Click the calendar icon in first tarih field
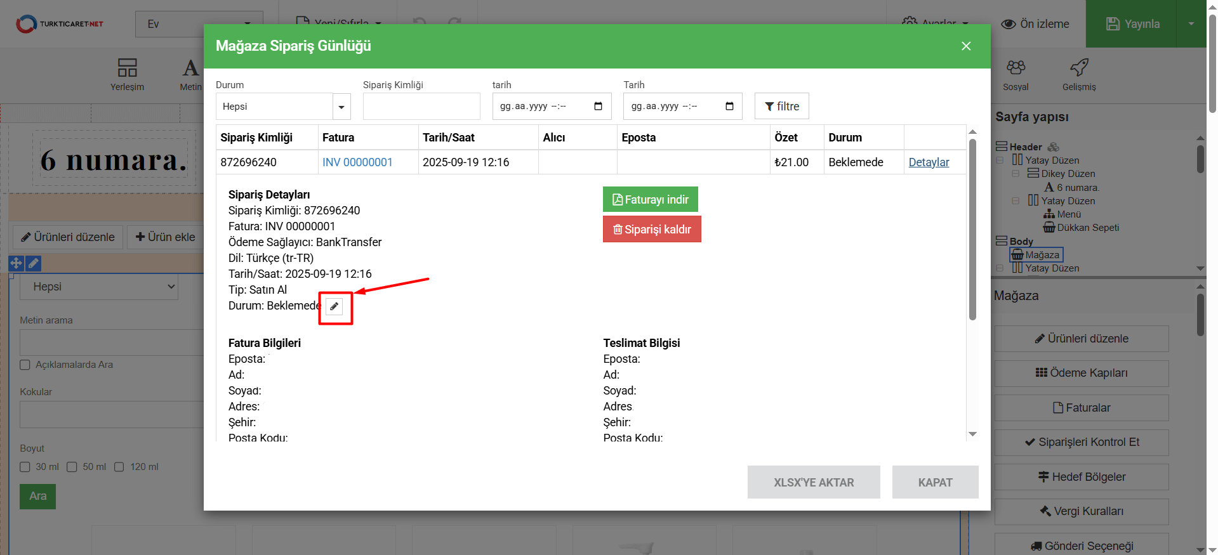Screen dimensions: 1218x555 (x=598, y=106)
